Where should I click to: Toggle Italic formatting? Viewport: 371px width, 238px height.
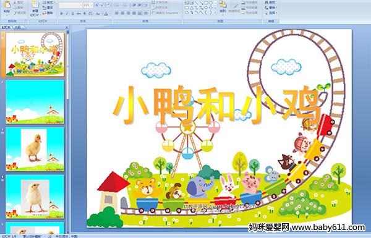[x=67, y=14]
